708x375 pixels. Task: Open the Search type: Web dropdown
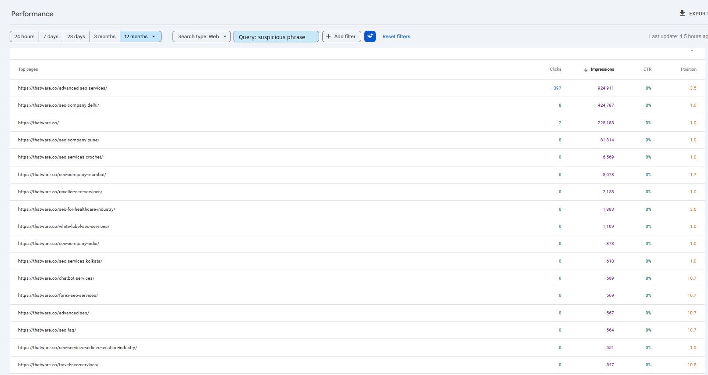coord(201,36)
